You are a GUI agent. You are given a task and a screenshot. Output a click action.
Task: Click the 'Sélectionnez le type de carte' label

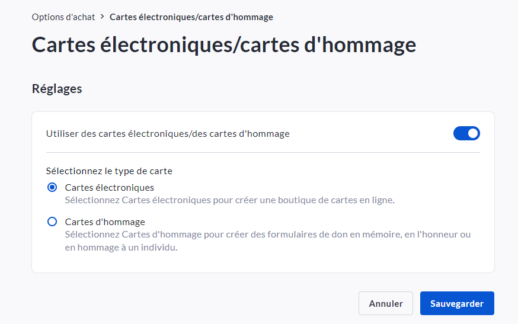pos(109,171)
